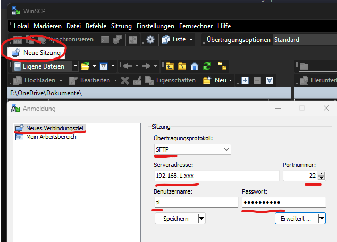Open the Befehle menu
The width and height of the screenshot is (337, 242).
pyautogui.click(x=96, y=26)
